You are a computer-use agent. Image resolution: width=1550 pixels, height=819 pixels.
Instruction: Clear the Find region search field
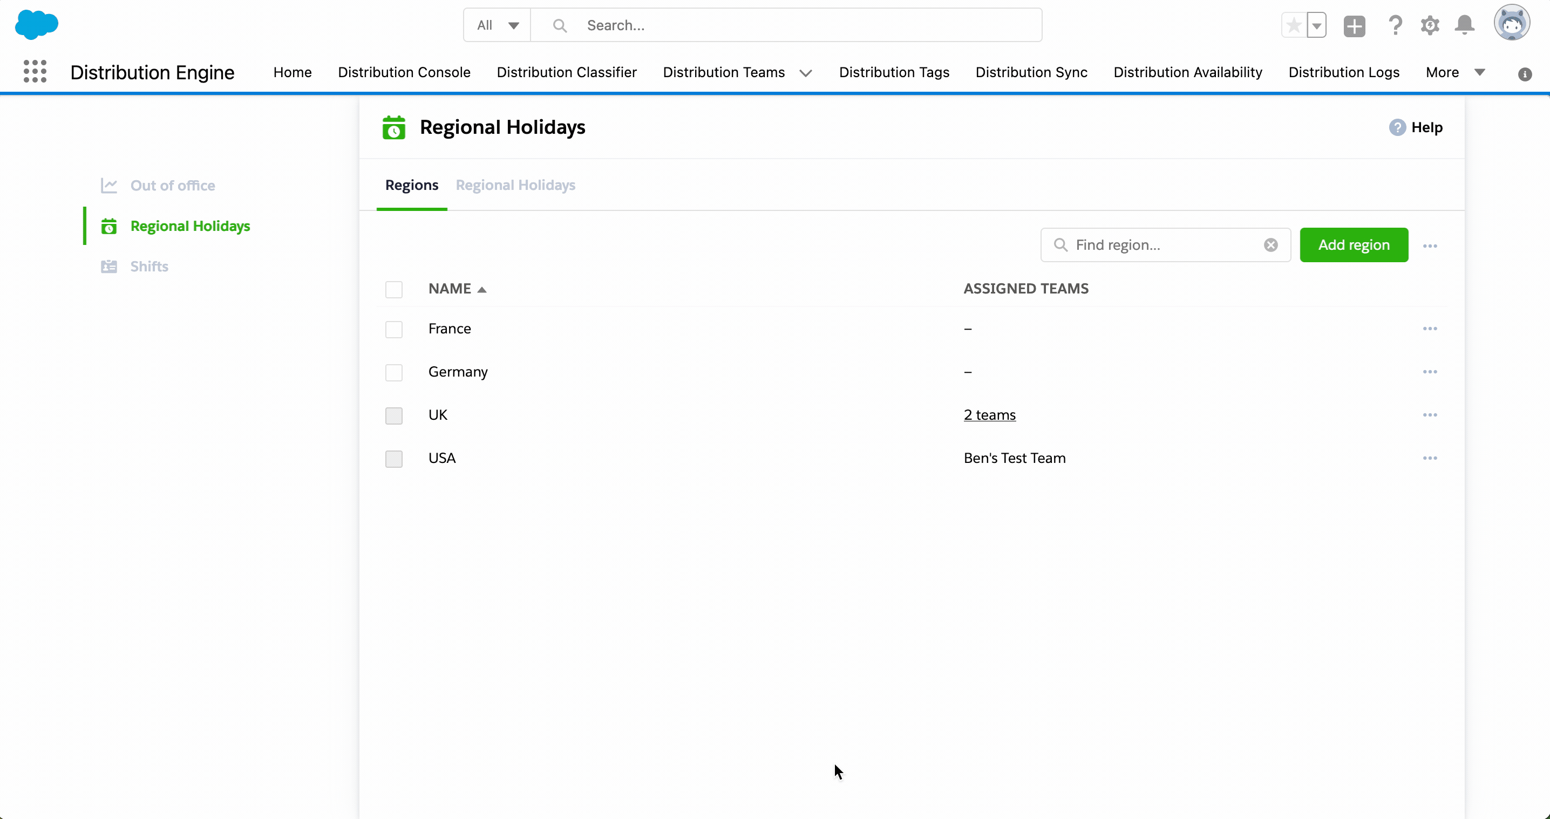tap(1271, 245)
